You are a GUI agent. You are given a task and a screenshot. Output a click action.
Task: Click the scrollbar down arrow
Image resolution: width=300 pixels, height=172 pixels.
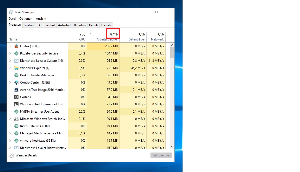tap(172, 147)
